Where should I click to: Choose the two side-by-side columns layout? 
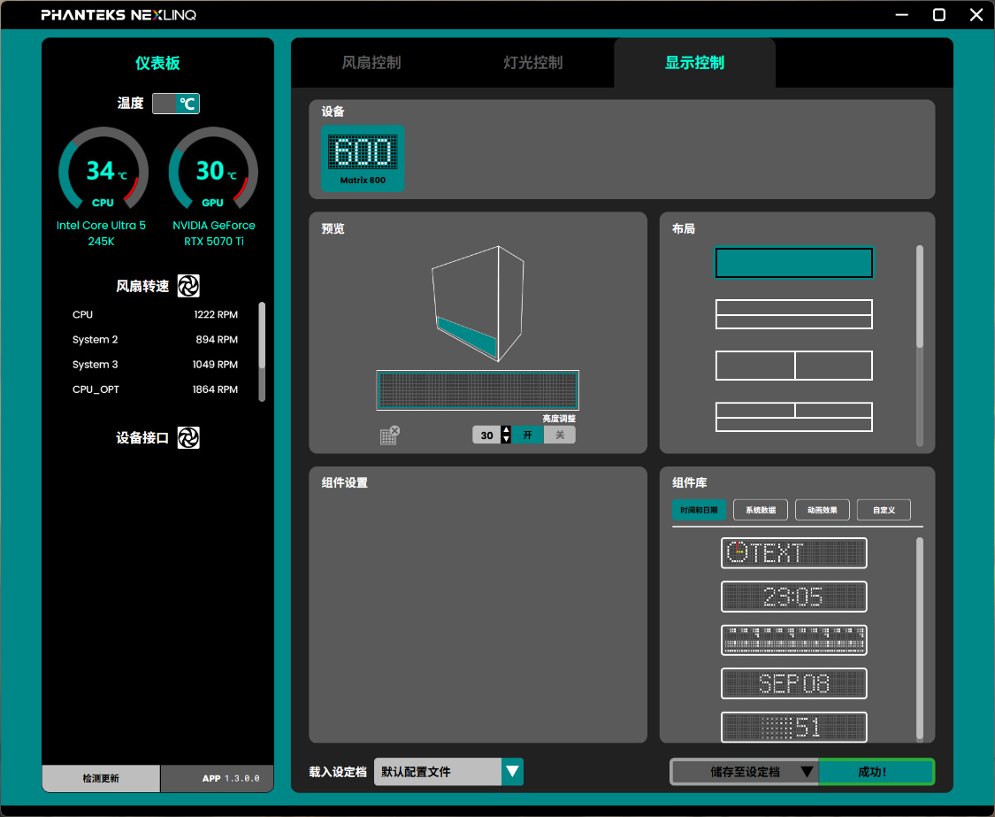pyautogui.click(x=794, y=366)
